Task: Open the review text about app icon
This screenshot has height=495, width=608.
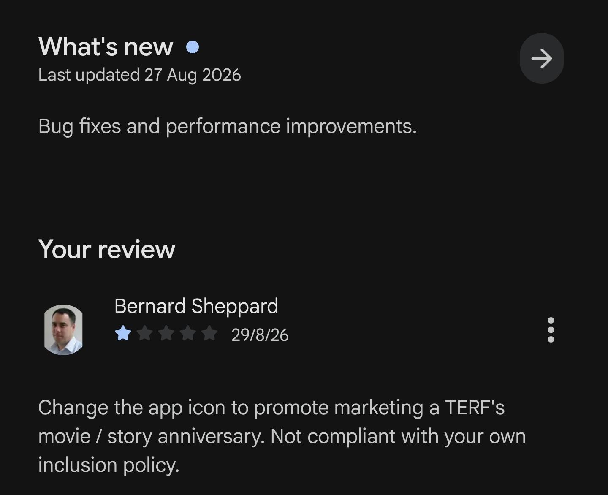Action: coord(282,436)
